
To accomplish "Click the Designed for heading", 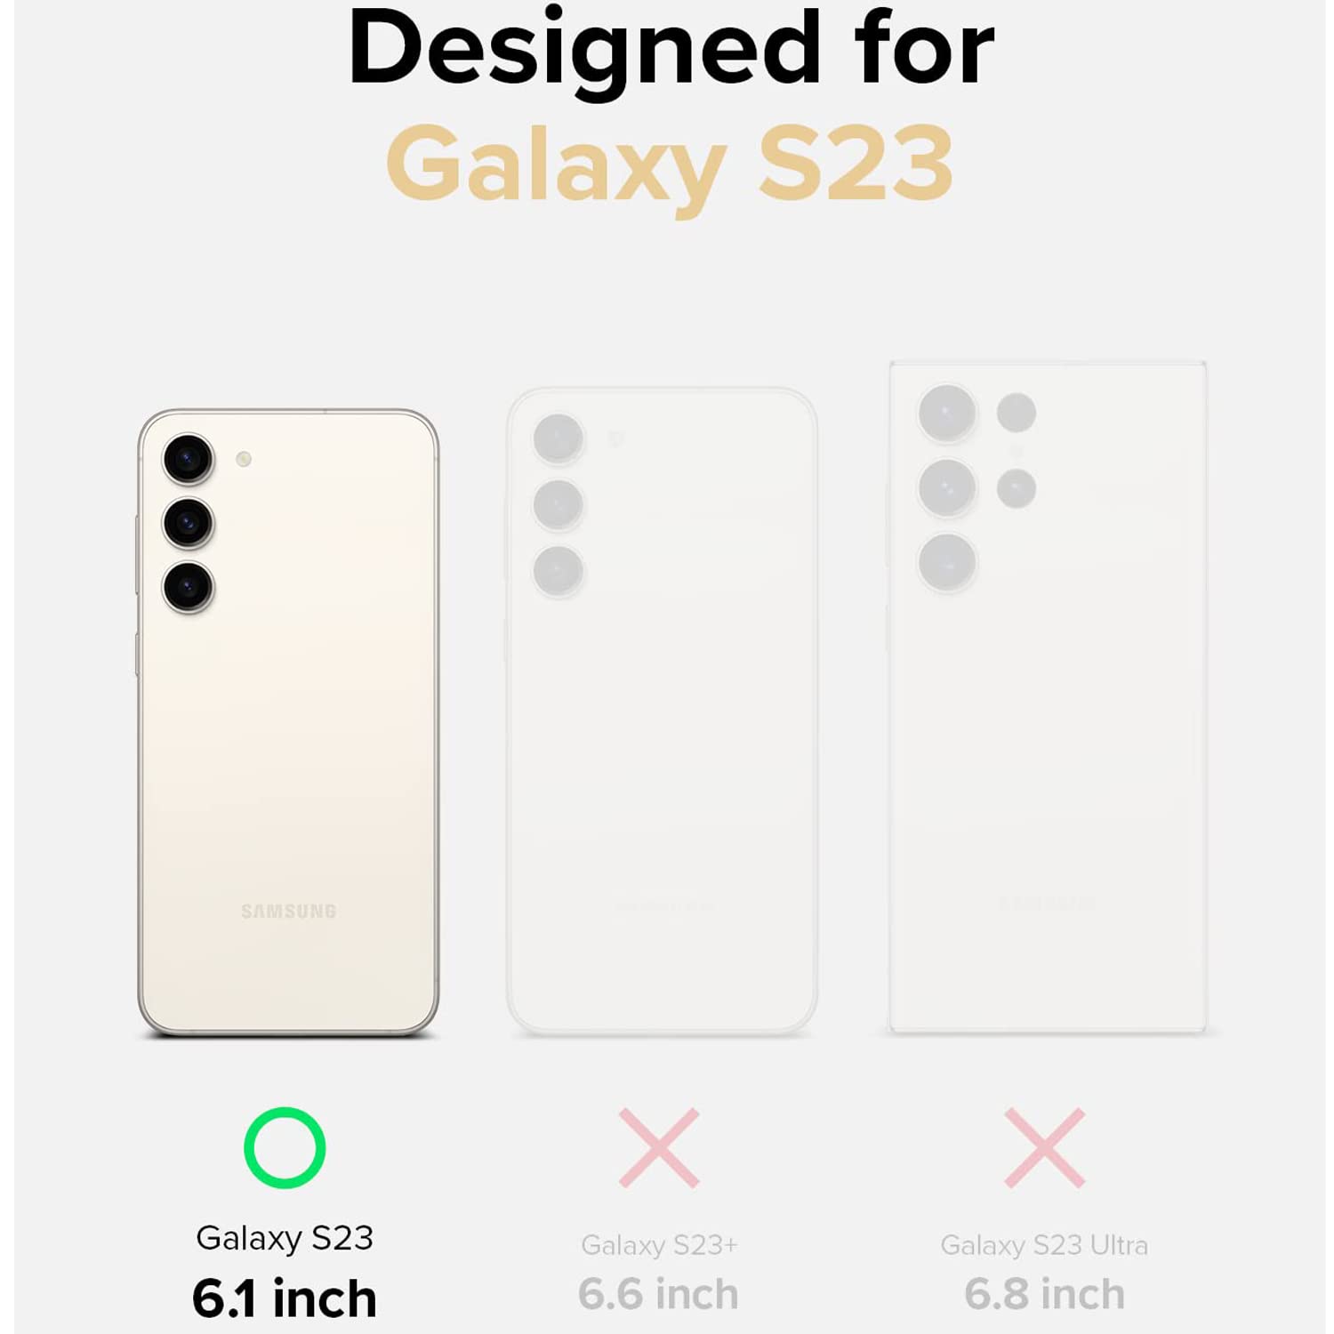I will tap(671, 49).
